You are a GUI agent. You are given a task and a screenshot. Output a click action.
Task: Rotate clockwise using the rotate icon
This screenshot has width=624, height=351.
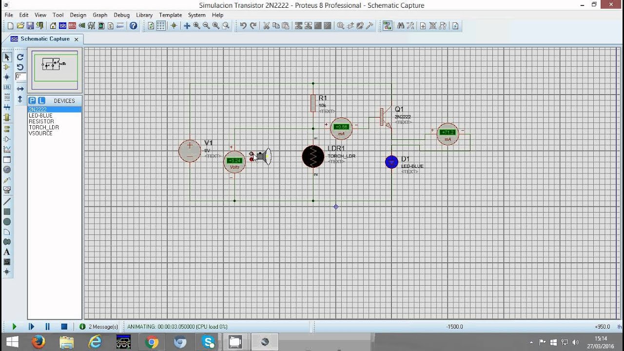20,57
